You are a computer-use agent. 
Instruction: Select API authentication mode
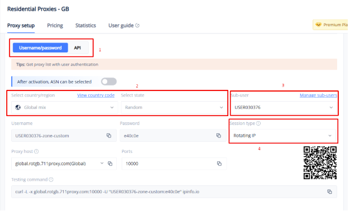pyautogui.click(x=78, y=48)
